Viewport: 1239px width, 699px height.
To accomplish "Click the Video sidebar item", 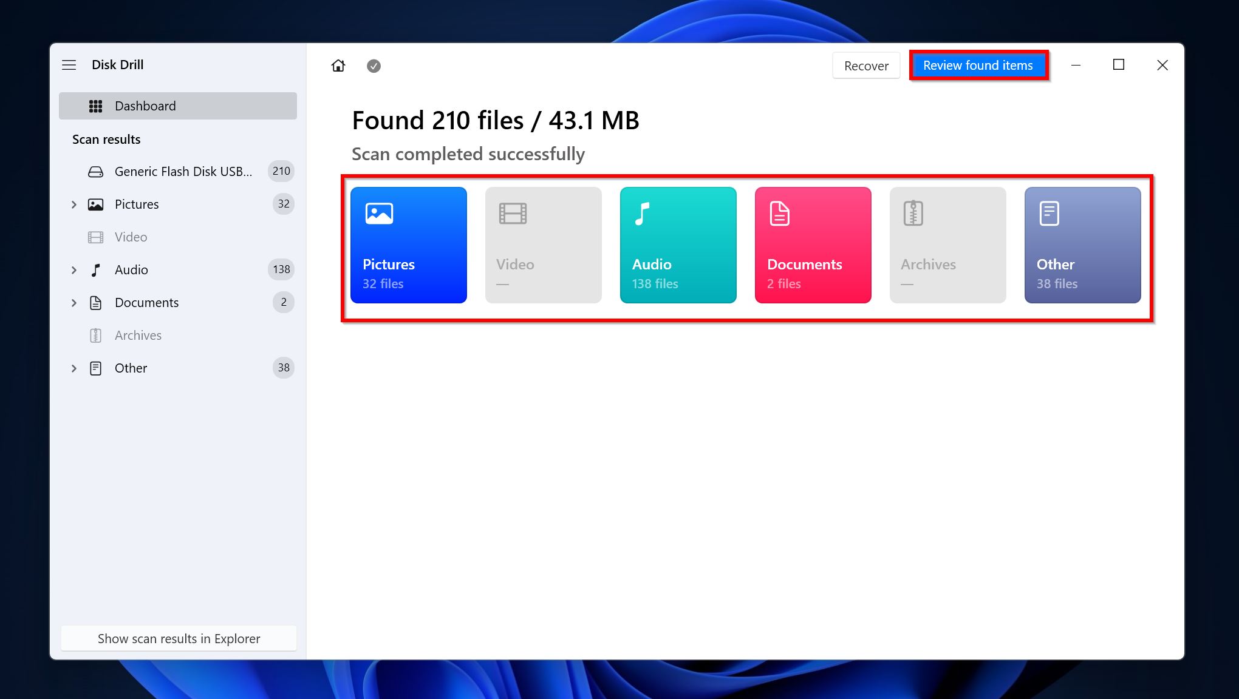I will coord(131,237).
